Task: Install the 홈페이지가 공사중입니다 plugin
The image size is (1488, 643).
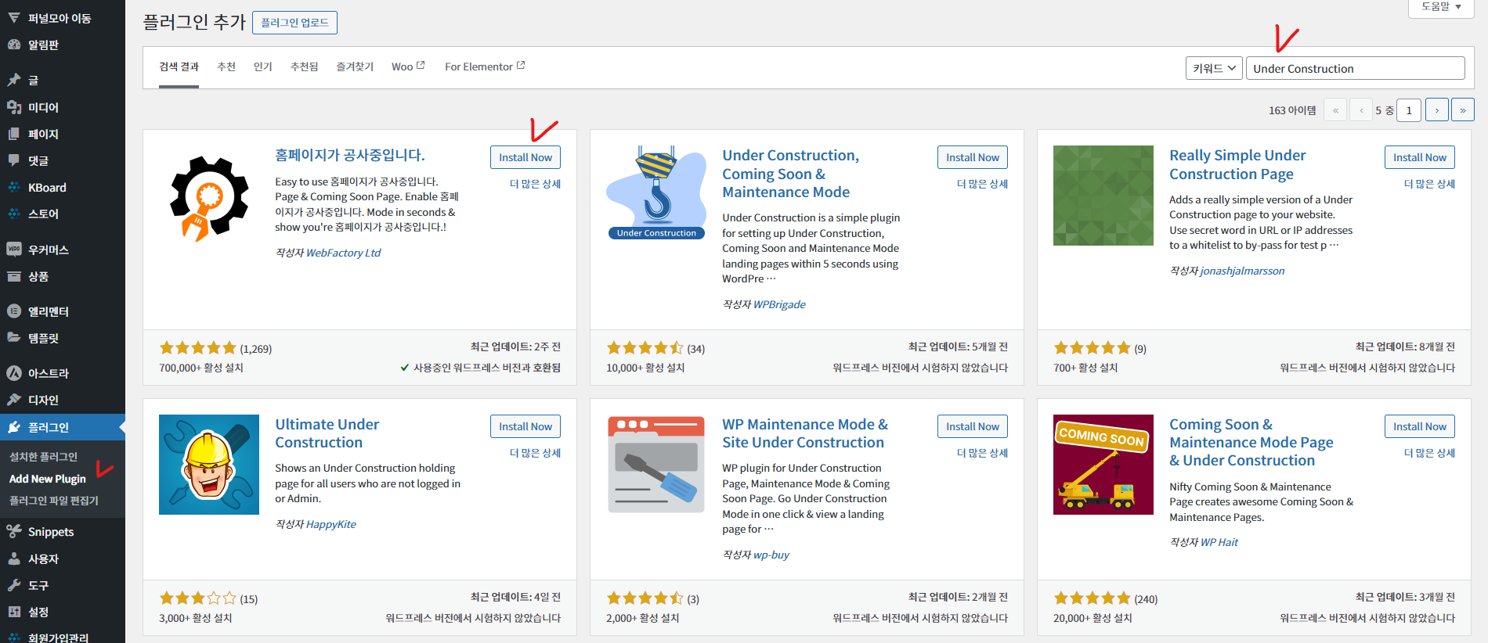Action: click(x=525, y=157)
